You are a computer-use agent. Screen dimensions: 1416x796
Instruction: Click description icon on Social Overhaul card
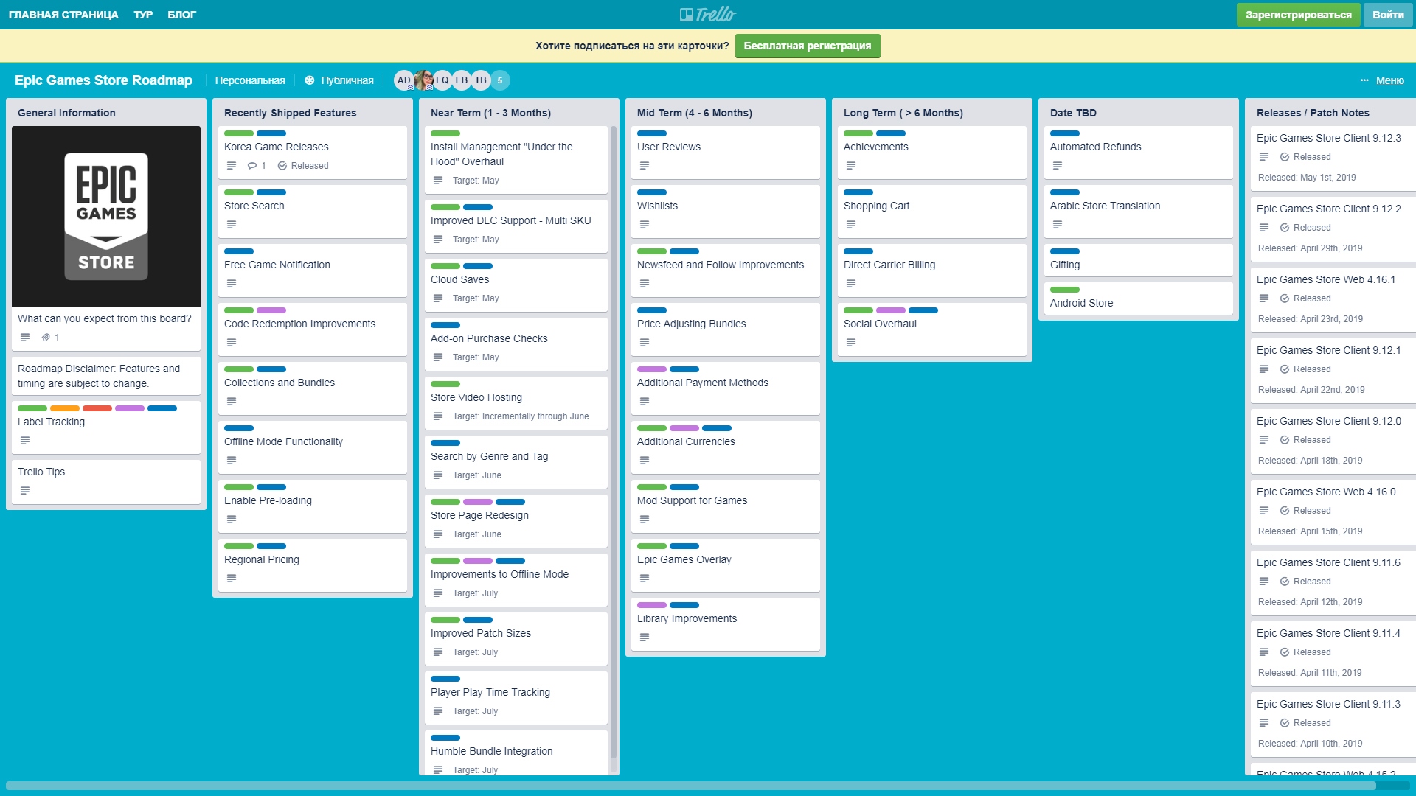point(851,343)
